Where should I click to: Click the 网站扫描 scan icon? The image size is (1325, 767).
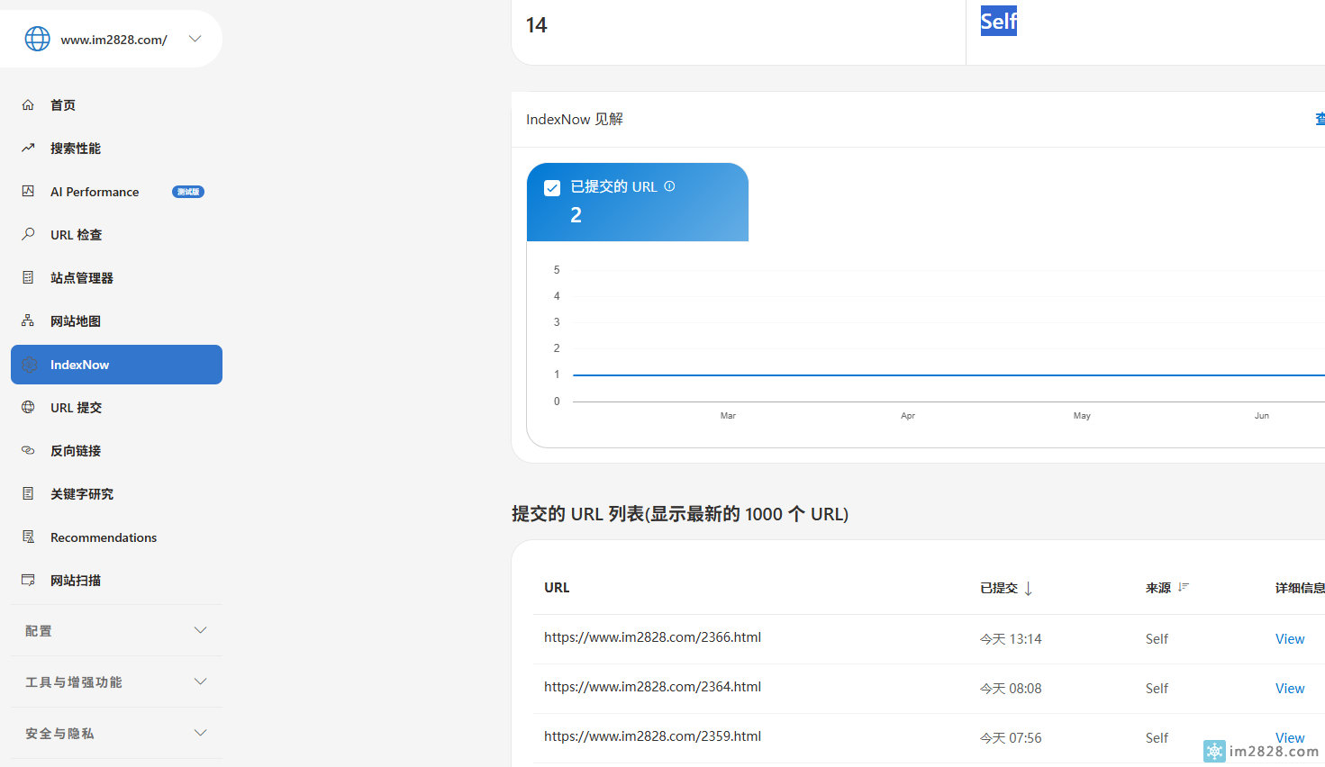pyautogui.click(x=28, y=581)
